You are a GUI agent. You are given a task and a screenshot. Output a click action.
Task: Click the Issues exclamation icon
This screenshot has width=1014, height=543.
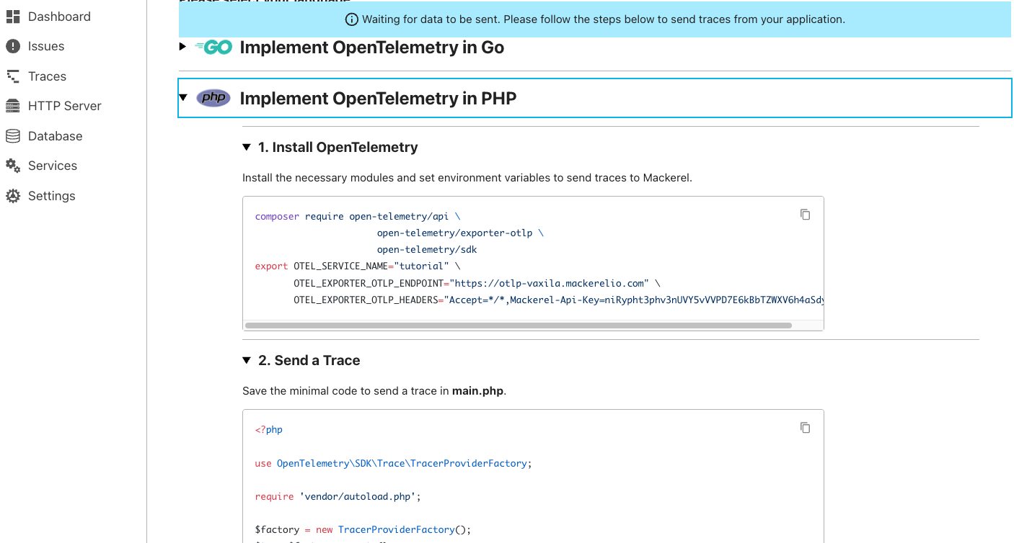(x=12, y=46)
